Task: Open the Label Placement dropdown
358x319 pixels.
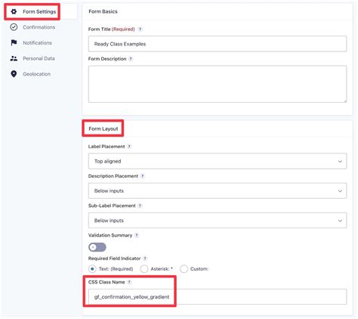Action: click(x=218, y=161)
